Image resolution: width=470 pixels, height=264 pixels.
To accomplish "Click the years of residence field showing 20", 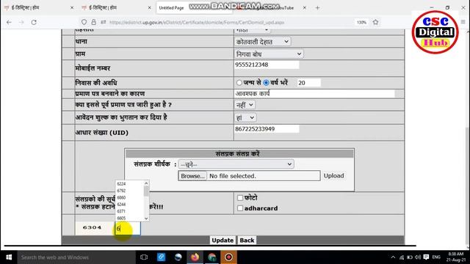I will click(308, 83).
